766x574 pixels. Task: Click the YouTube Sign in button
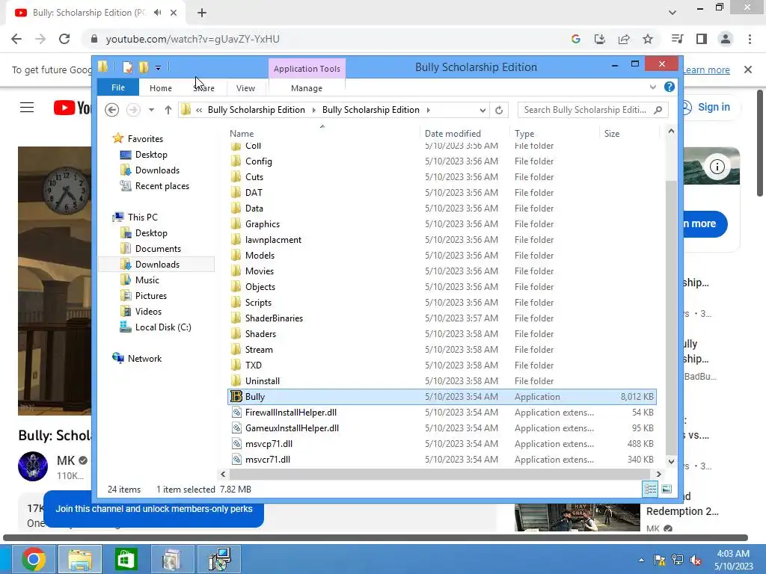[x=706, y=107]
